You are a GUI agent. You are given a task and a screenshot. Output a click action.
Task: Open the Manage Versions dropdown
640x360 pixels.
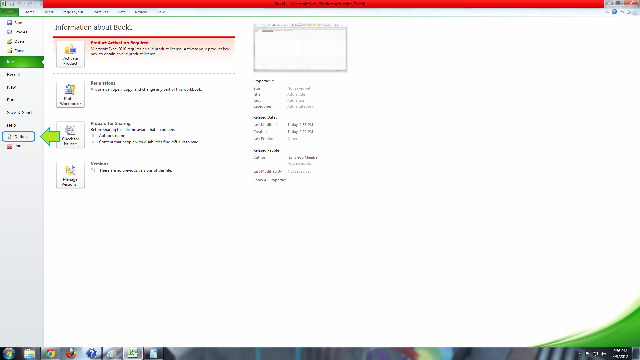tap(70, 175)
